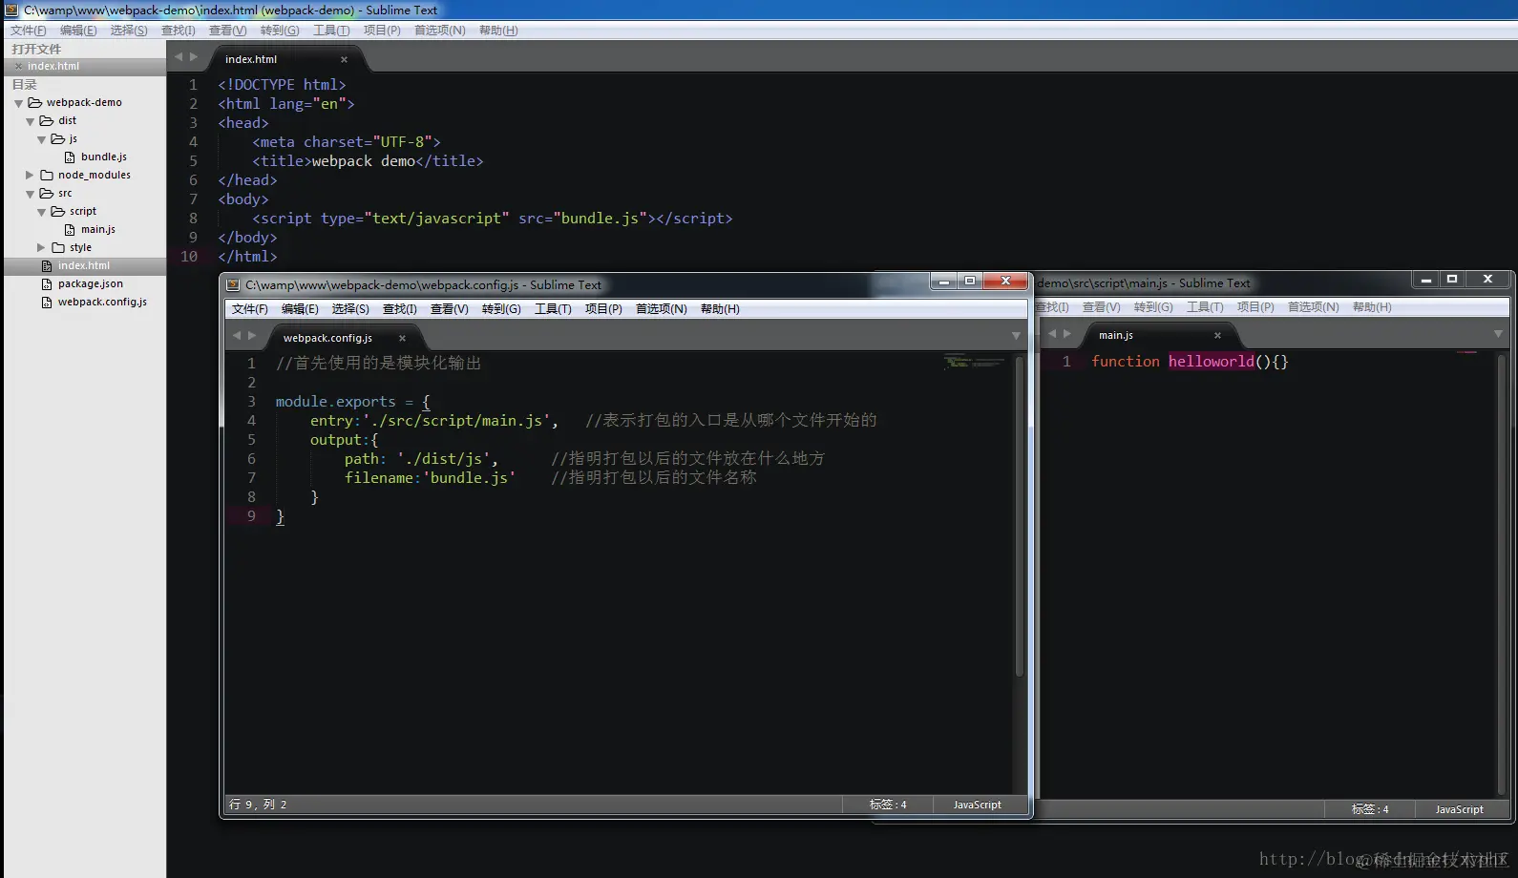Next tab arrow in main.js window

[1067, 334]
